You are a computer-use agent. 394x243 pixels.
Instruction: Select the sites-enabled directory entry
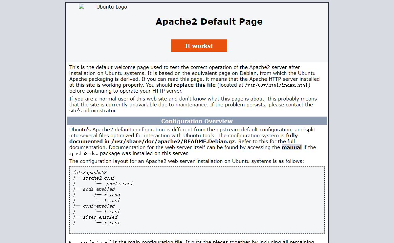tap(100, 217)
